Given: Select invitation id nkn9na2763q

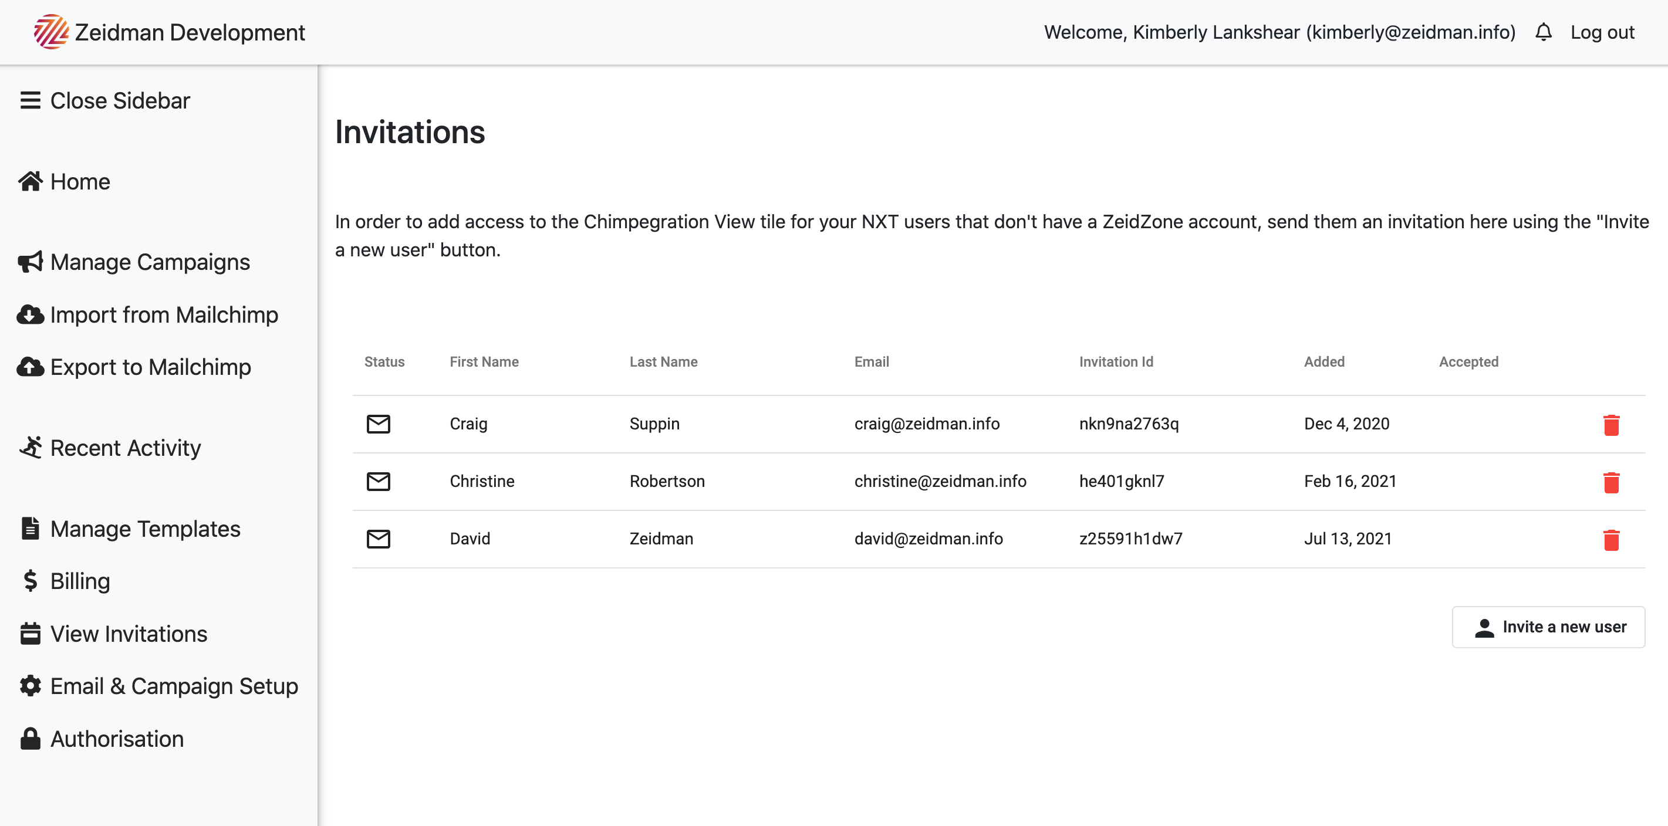Looking at the screenshot, I should 1129,424.
